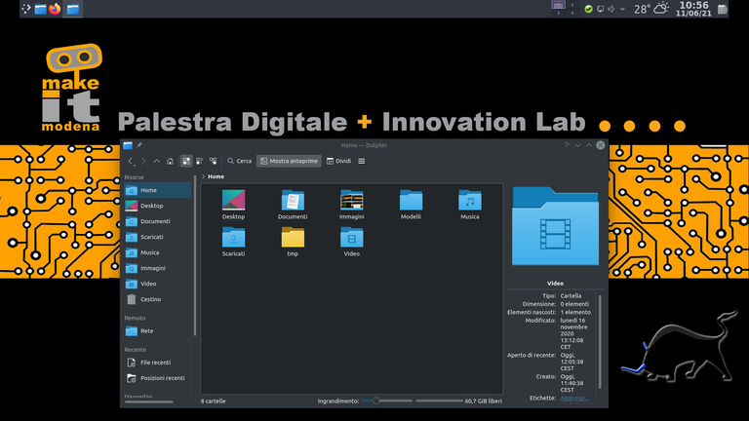Click the Cerca search button
Screen dimensions: 749x421
click(x=239, y=161)
